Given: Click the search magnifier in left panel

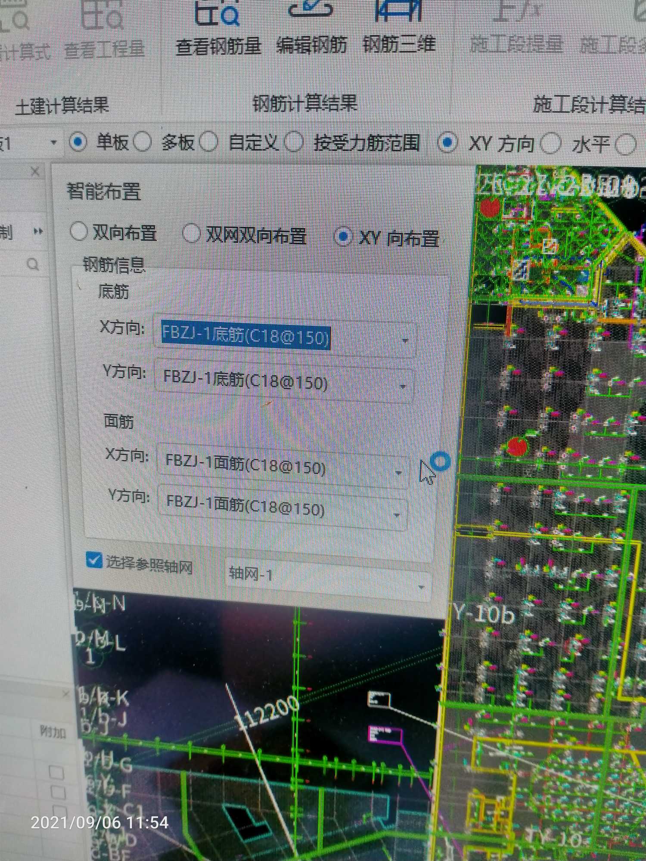Looking at the screenshot, I should click(x=33, y=264).
